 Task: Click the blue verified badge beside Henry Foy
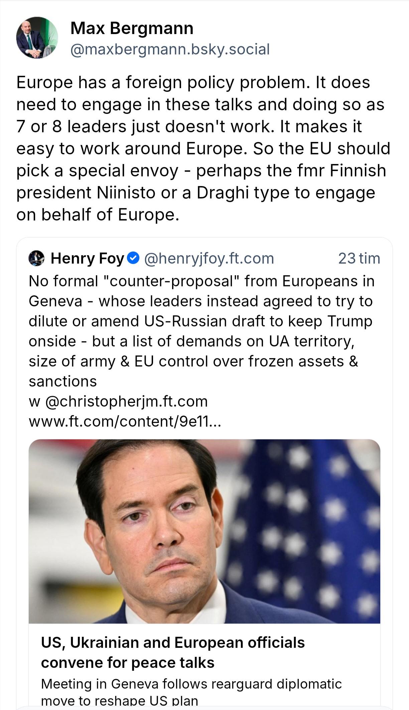pos(134,258)
